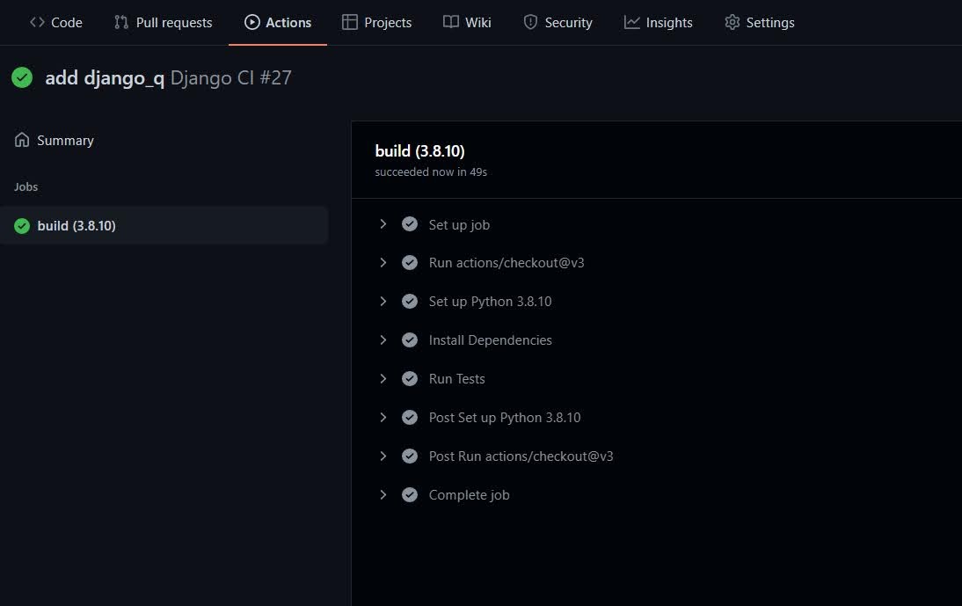Click the "Set up Python 3.8.10" step label
Screen dimensions: 962x606
click(490, 301)
